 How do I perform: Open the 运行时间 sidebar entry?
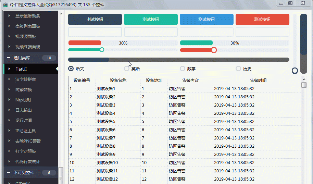point(31,120)
